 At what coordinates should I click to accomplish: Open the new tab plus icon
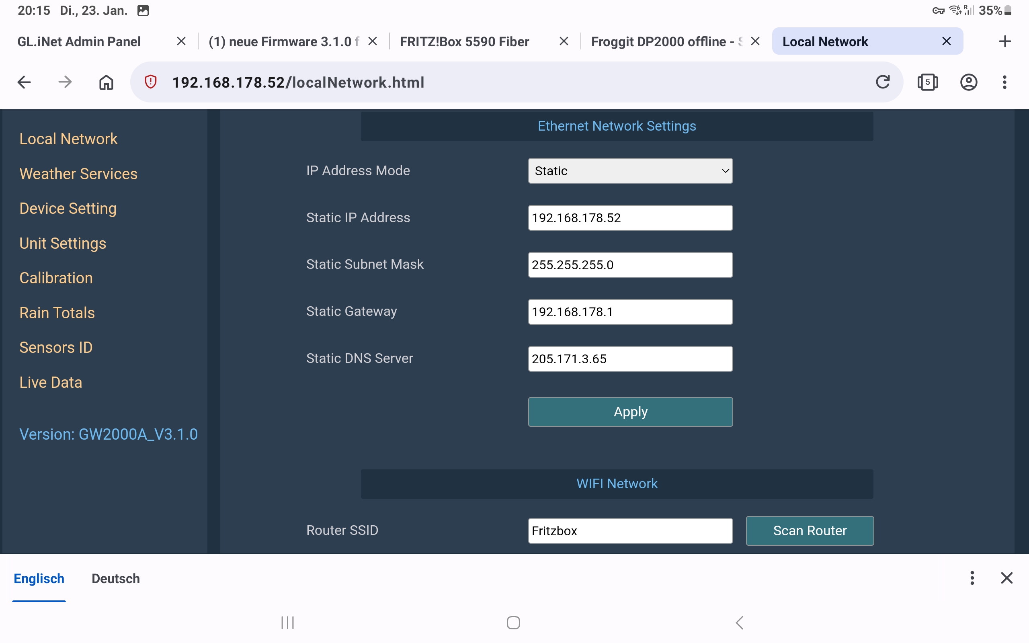[x=1004, y=41]
